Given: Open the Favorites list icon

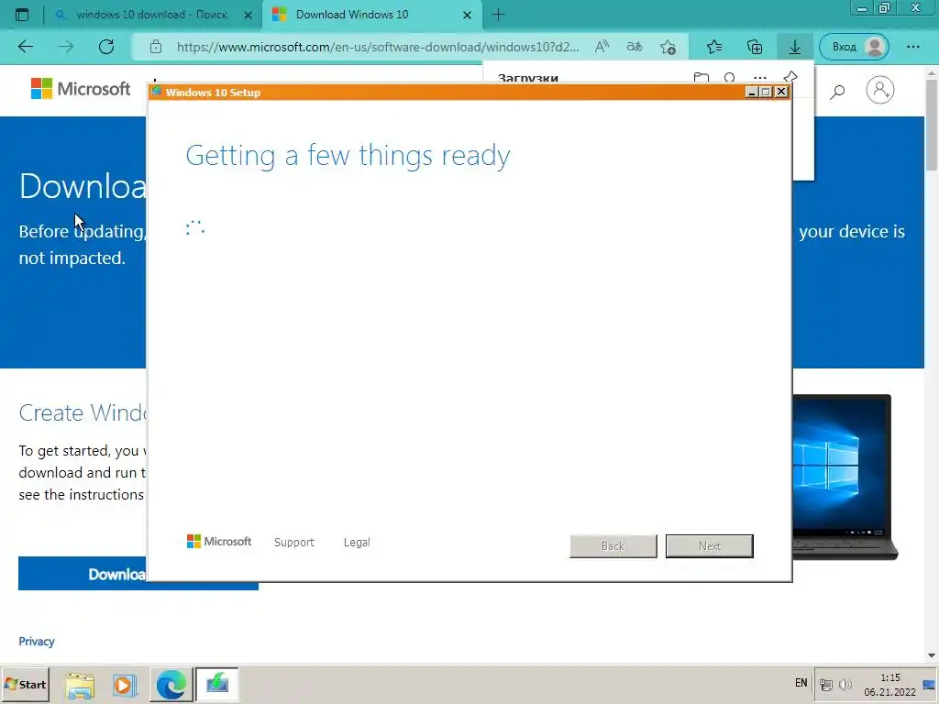Looking at the screenshot, I should (x=713, y=47).
